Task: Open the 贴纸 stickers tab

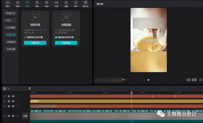Action: coord(37,4)
